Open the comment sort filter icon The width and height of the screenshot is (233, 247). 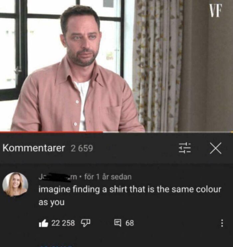pyautogui.click(x=185, y=148)
